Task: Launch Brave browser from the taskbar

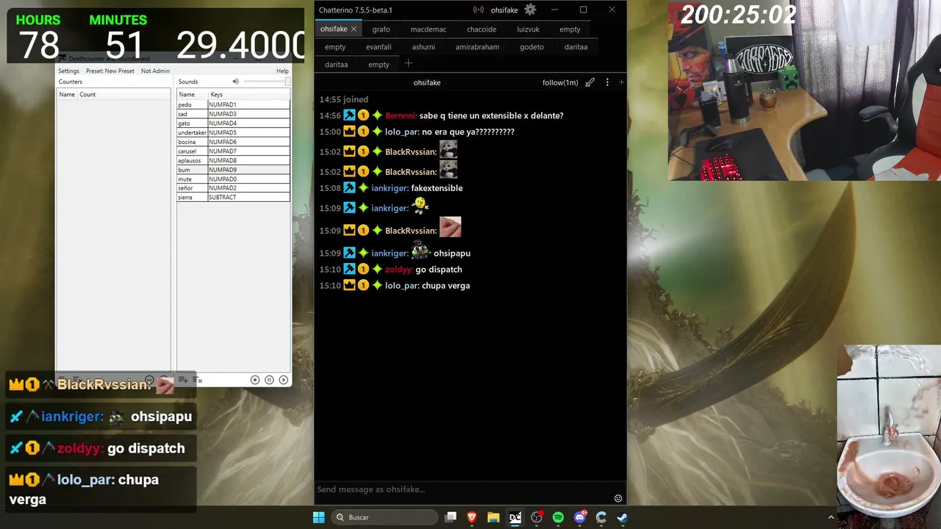Action: click(472, 517)
